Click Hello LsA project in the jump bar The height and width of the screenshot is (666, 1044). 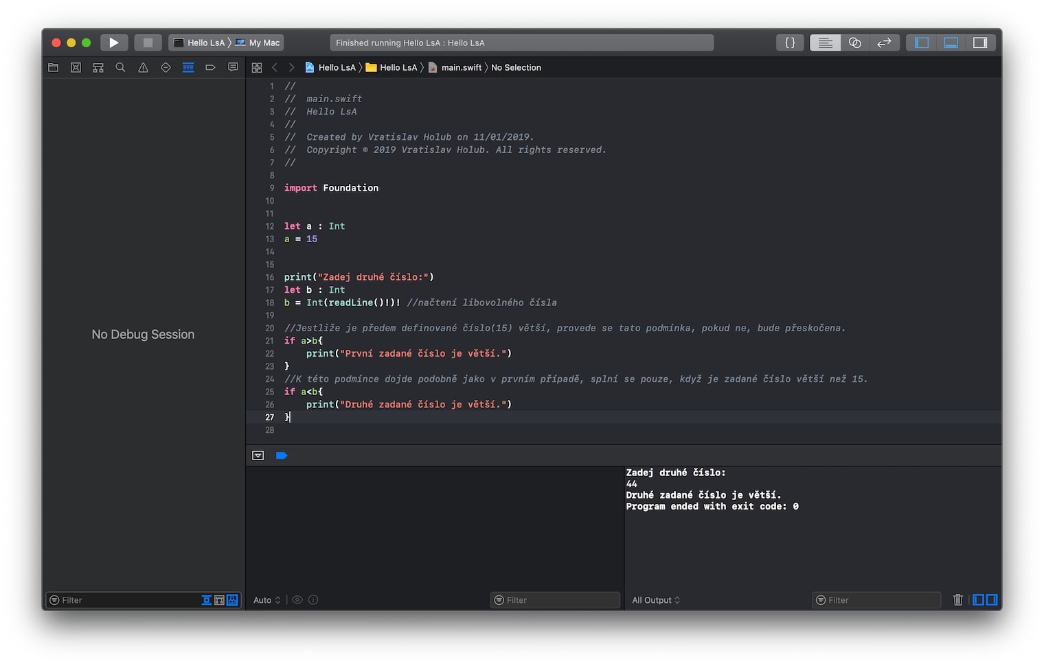point(330,67)
